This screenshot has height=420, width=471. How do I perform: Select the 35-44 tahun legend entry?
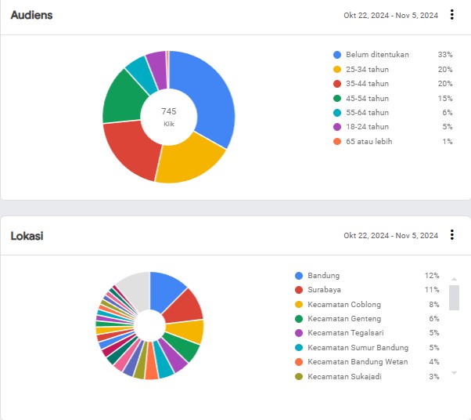tap(367, 84)
